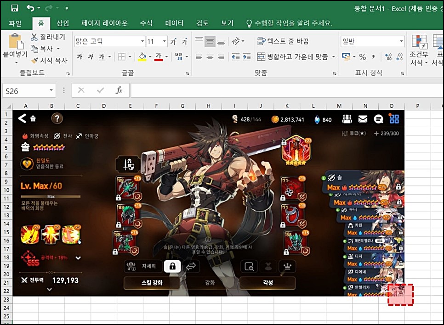Viewport: 444px width, 325px height.
Task: Open the 파일 tab
Action: pos(15,23)
